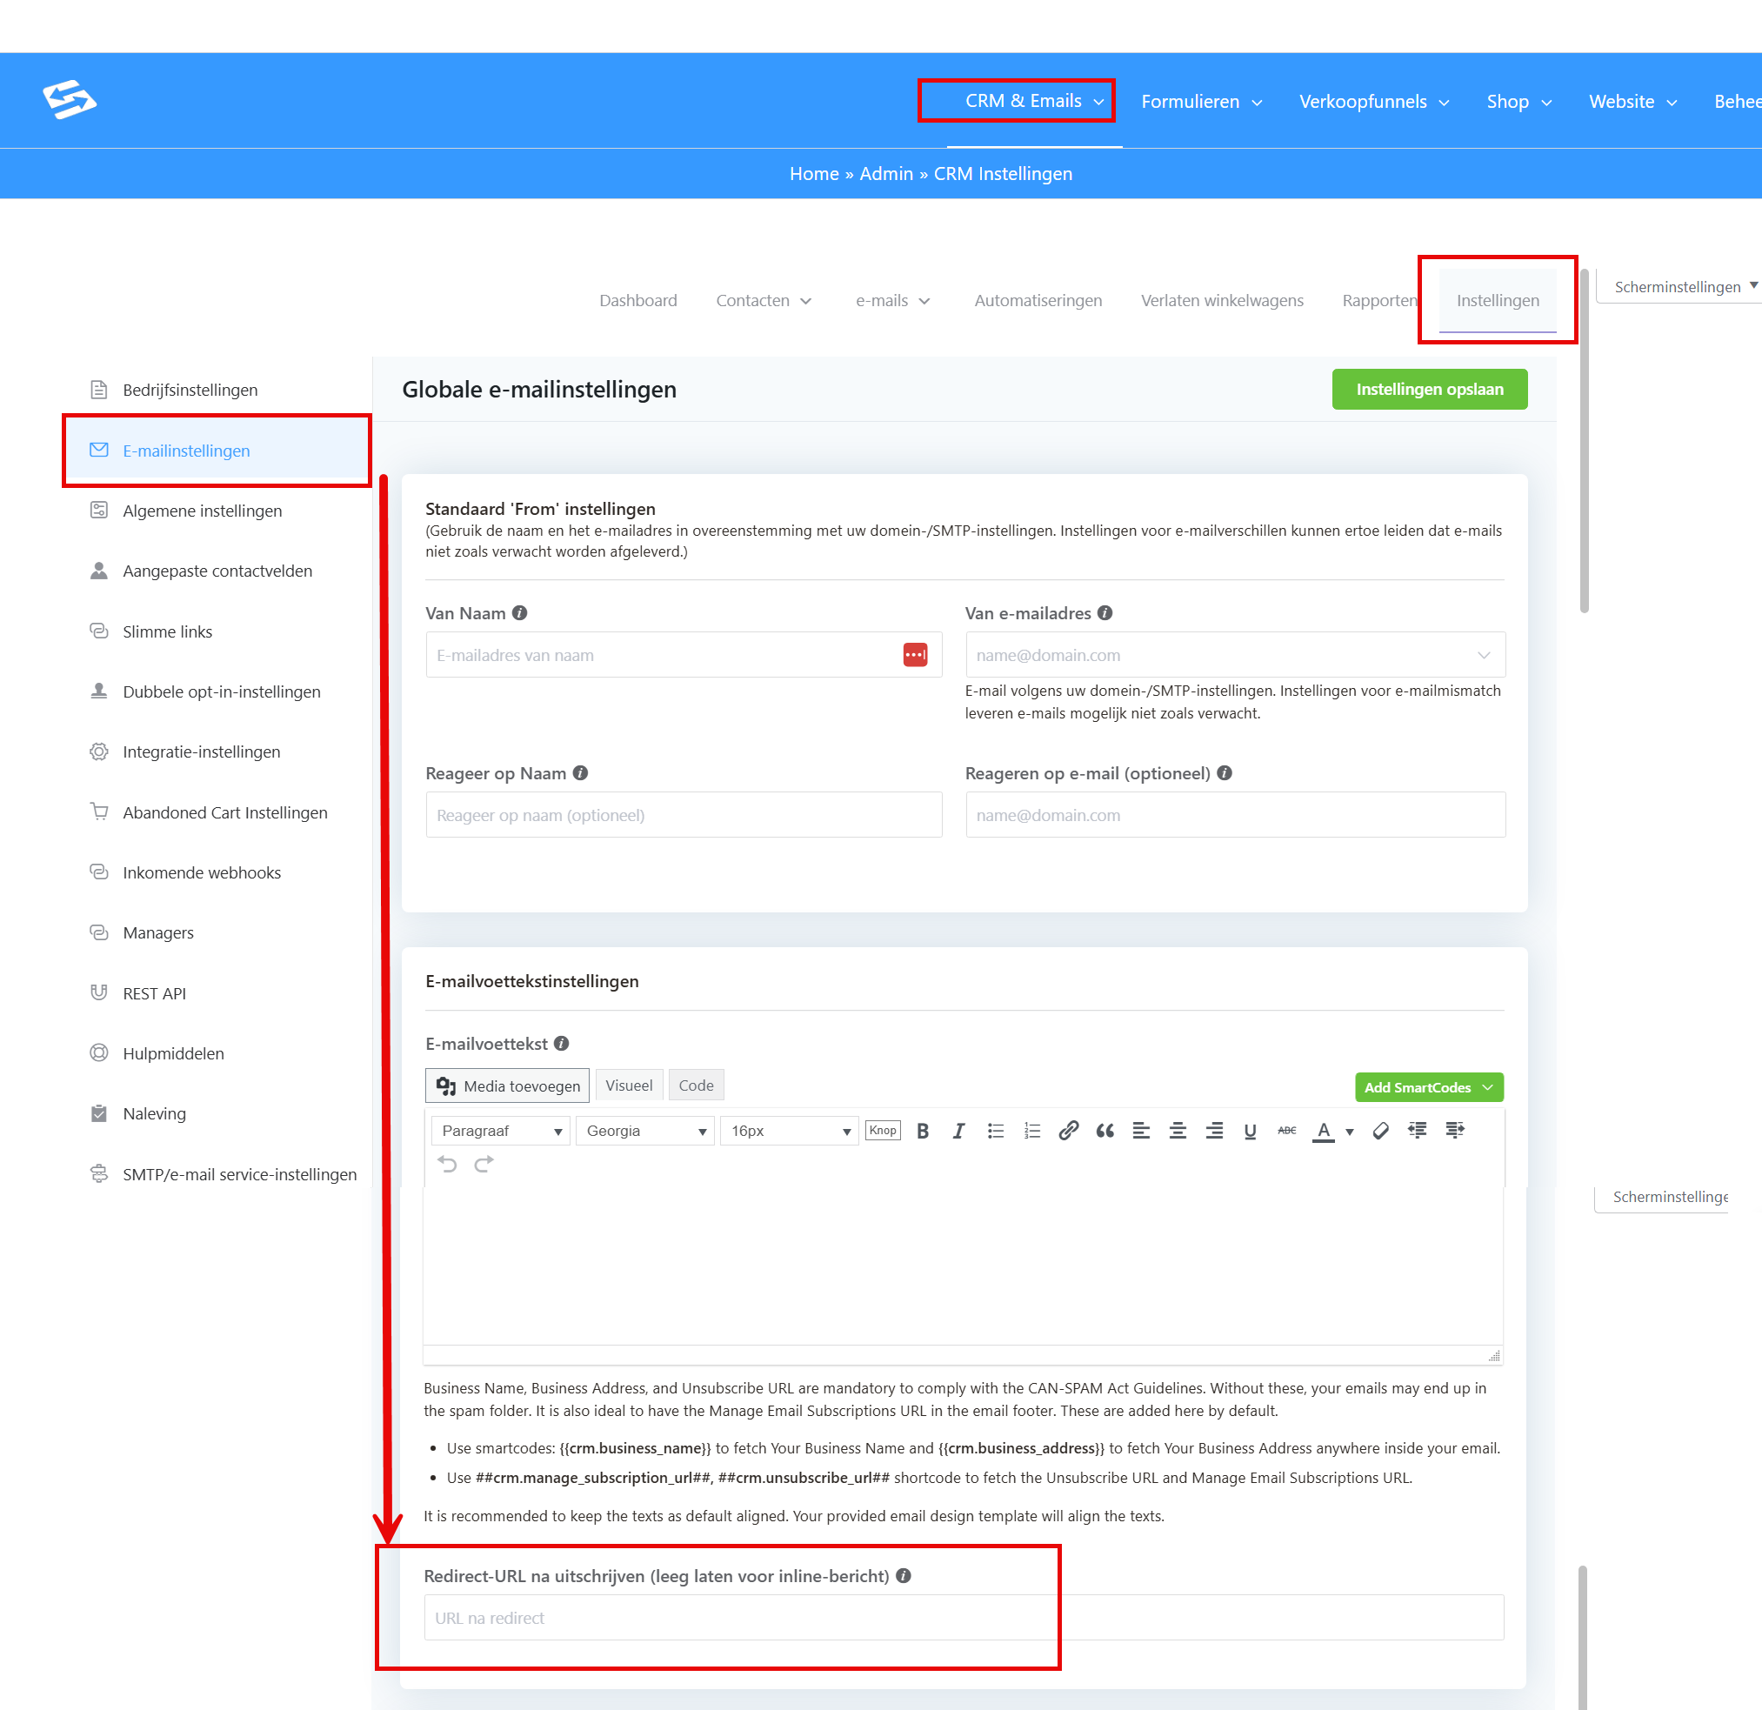This screenshot has height=1710, width=1762.
Task: Click the info icon next to Van e-mailadres
Action: (x=1105, y=613)
